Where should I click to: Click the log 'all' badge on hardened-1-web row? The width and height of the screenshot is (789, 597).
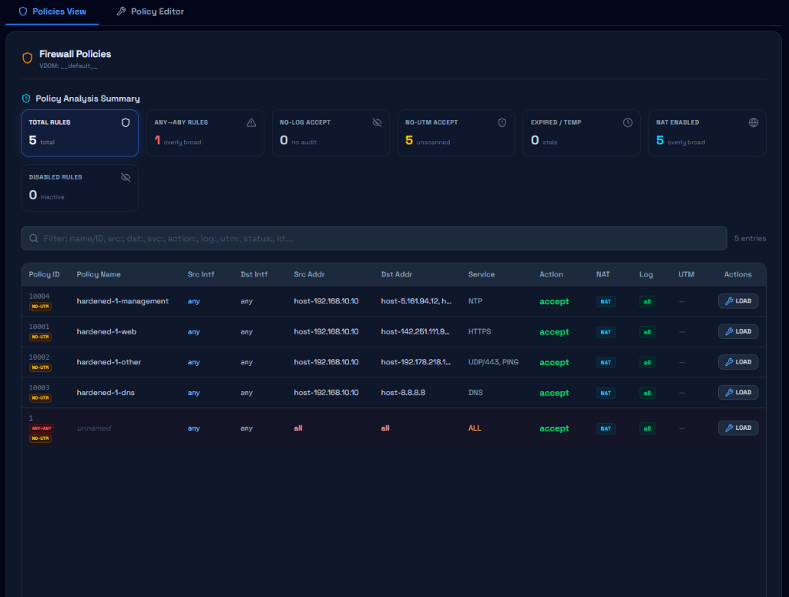tap(647, 333)
